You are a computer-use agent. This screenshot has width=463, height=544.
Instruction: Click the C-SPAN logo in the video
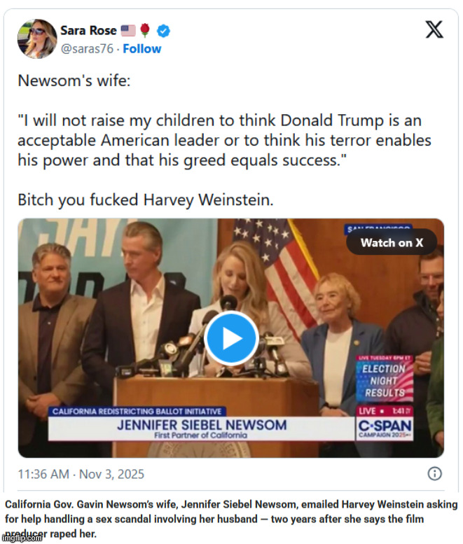[385, 428]
